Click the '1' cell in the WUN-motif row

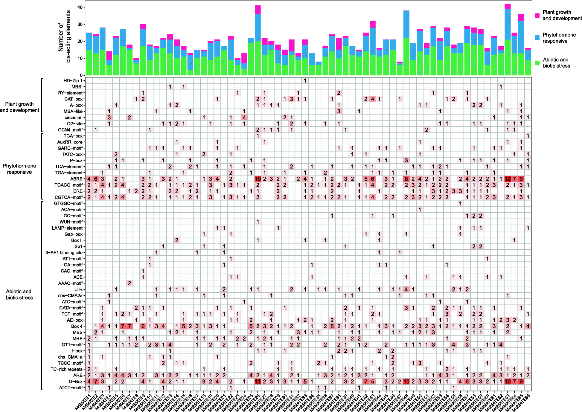click(258, 222)
